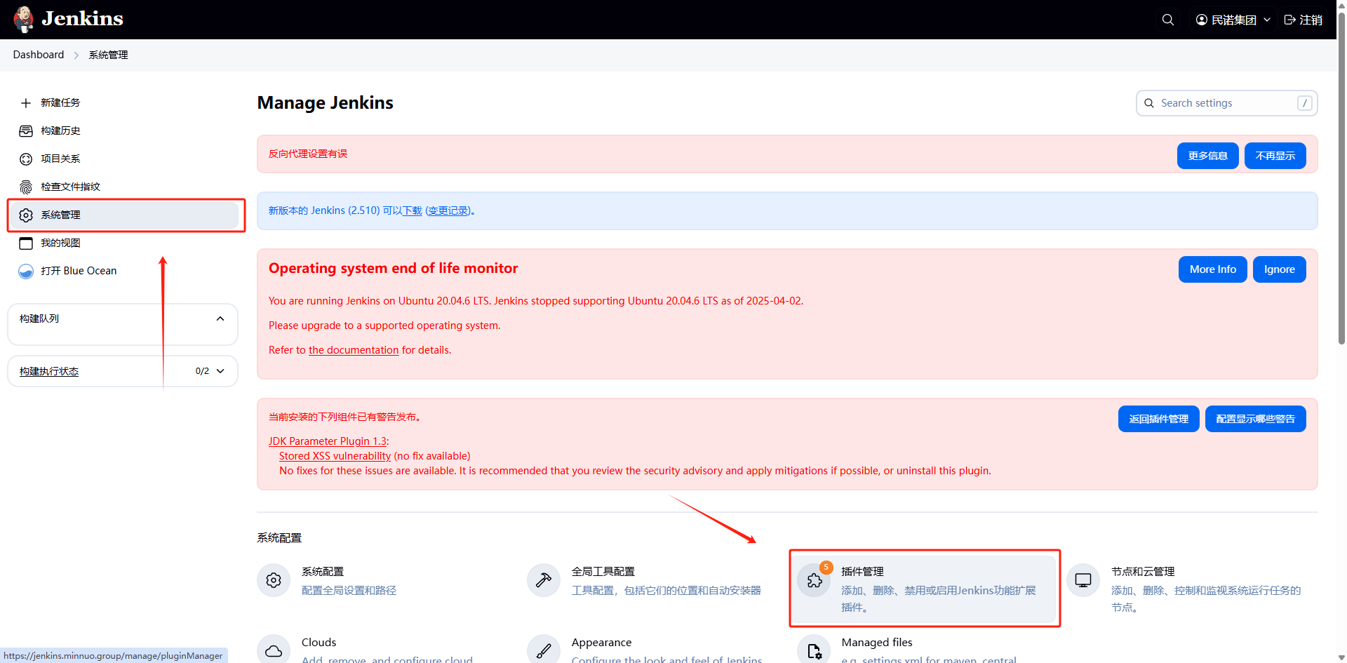Click the 0/2 executor count

(202, 371)
